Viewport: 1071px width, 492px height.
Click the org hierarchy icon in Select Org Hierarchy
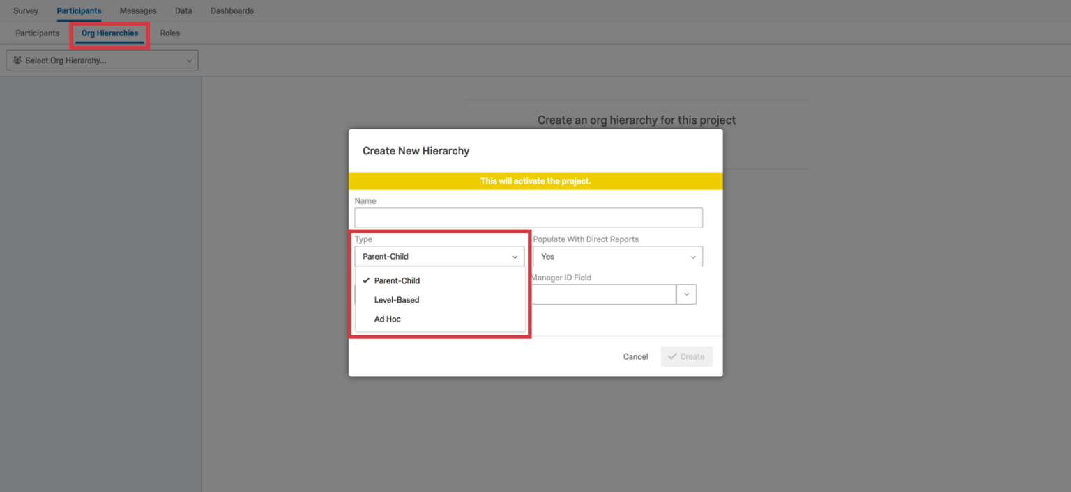click(17, 60)
